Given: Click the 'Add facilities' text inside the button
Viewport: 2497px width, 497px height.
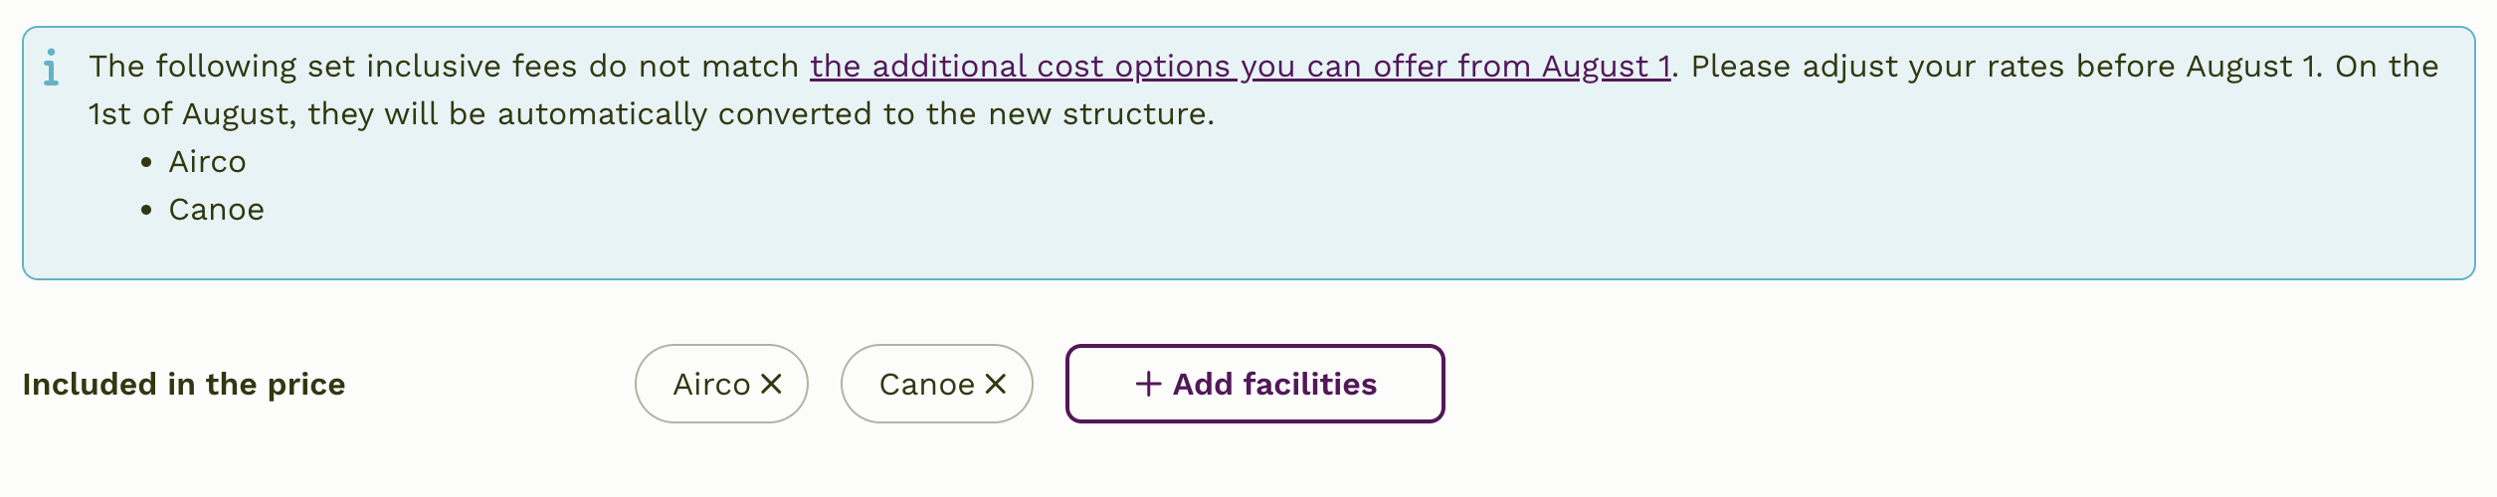Looking at the screenshot, I should pyautogui.click(x=1274, y=384).
